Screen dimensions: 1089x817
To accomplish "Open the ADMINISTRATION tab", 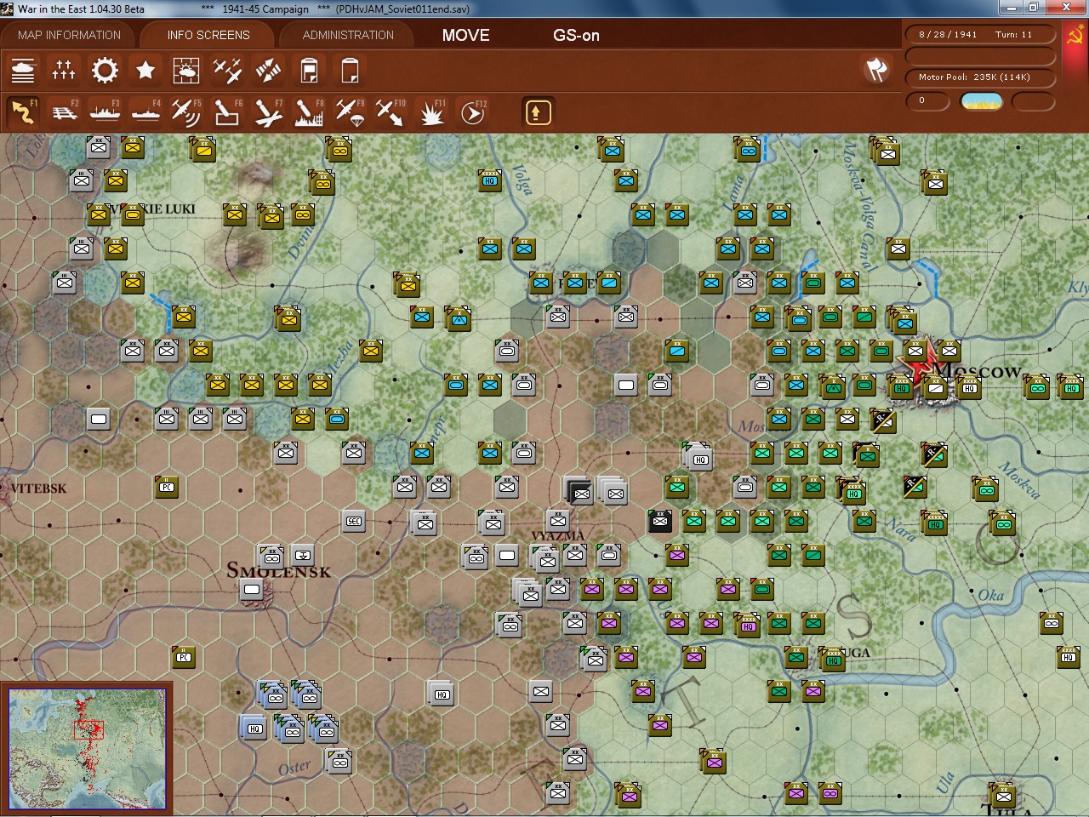I will [x=348, y=35].
